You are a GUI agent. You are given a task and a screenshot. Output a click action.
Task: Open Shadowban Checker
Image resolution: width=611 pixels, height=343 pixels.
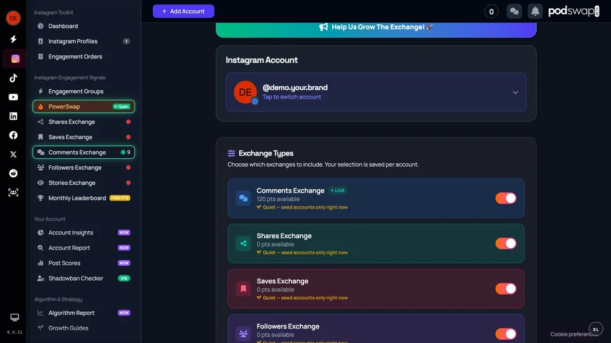[x=83, y=278]
